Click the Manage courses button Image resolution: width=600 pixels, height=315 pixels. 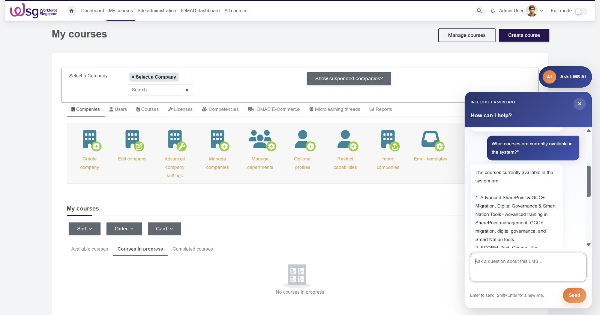pyautogui.click(x=467, y=35)
